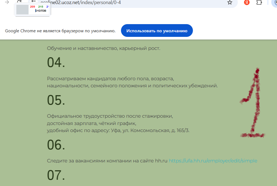The image size is (277, 186).
Task: Open the ufa.hh.ru employer link
Action: (213, 161)
